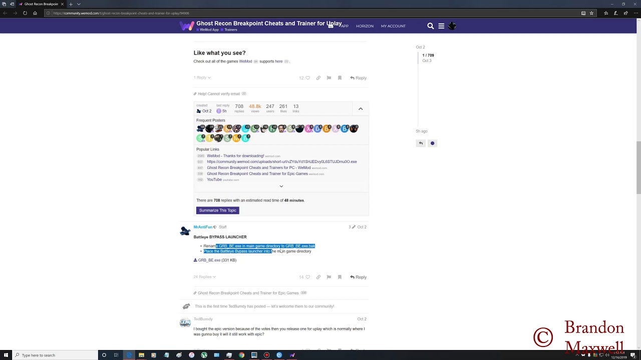The height and width of the screenshot is (360, 641).
Task: Open the browser tab list dropdown arrow
Action: (79, 4)
